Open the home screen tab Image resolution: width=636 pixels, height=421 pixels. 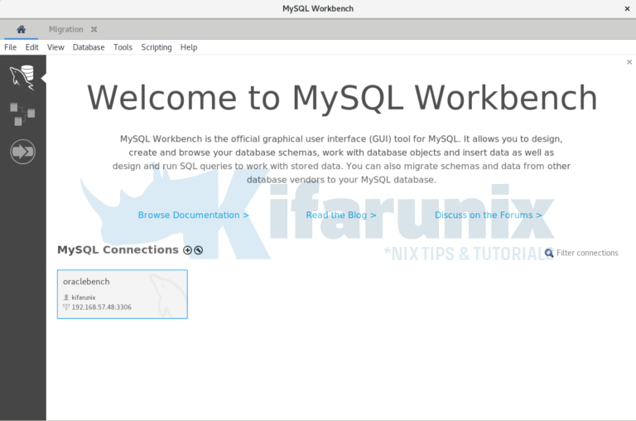click(21, 29)
